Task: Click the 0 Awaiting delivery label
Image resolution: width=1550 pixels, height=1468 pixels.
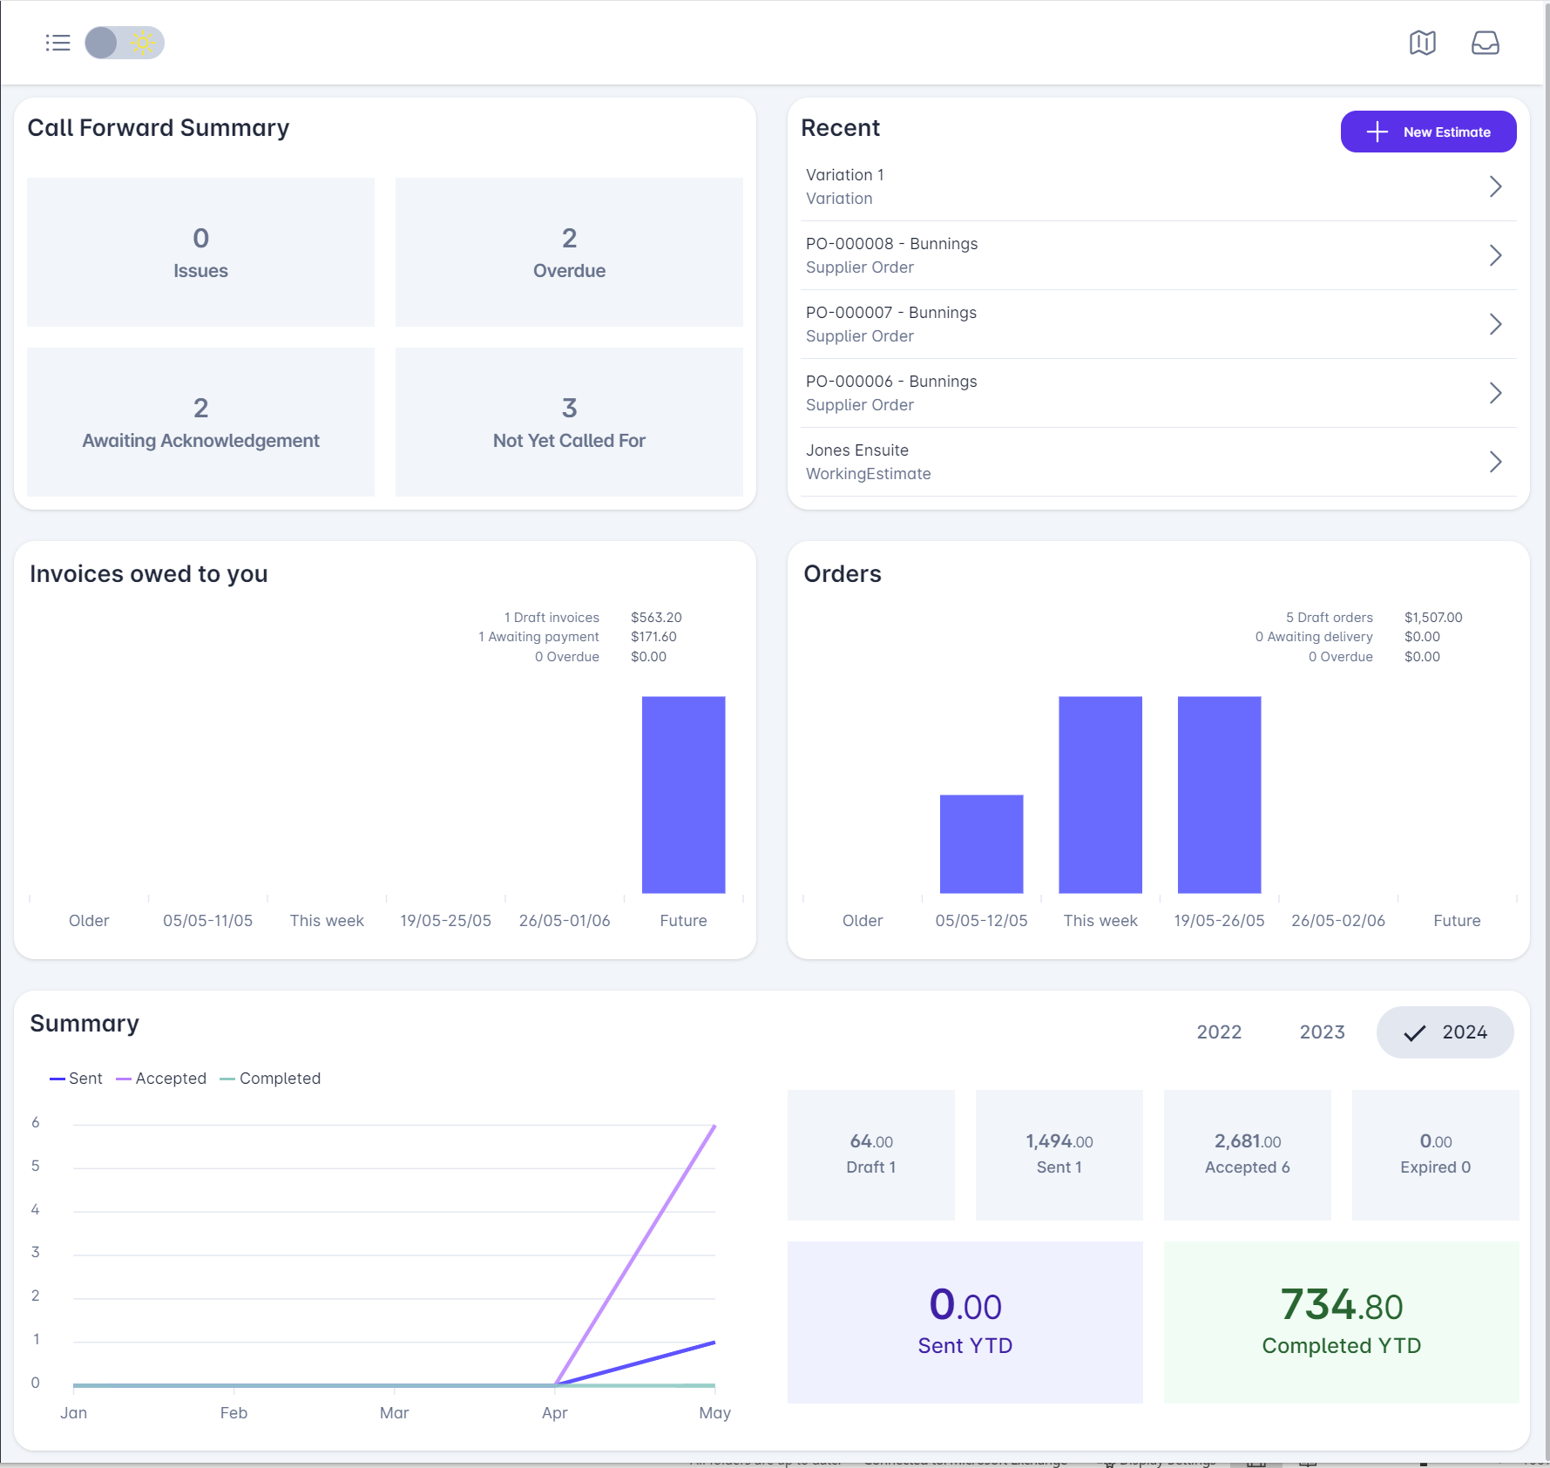Action: coord(1314,637)
